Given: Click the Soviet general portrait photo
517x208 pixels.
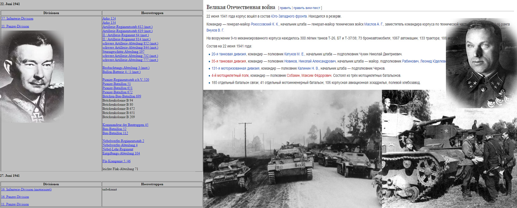Looking at the screenshot, I should [481, 63].
